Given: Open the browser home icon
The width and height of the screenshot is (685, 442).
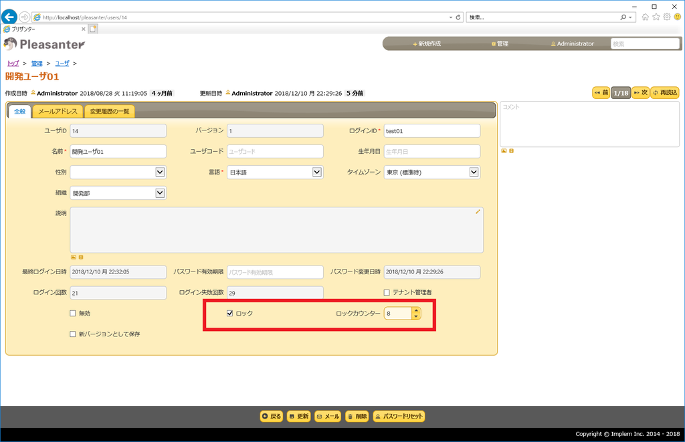Looking at the screenshot, I should coord(646,17).
